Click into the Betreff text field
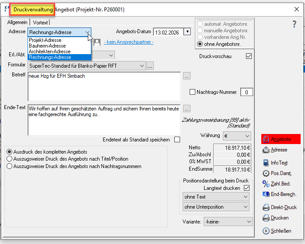305x244 pixels. 104,86
